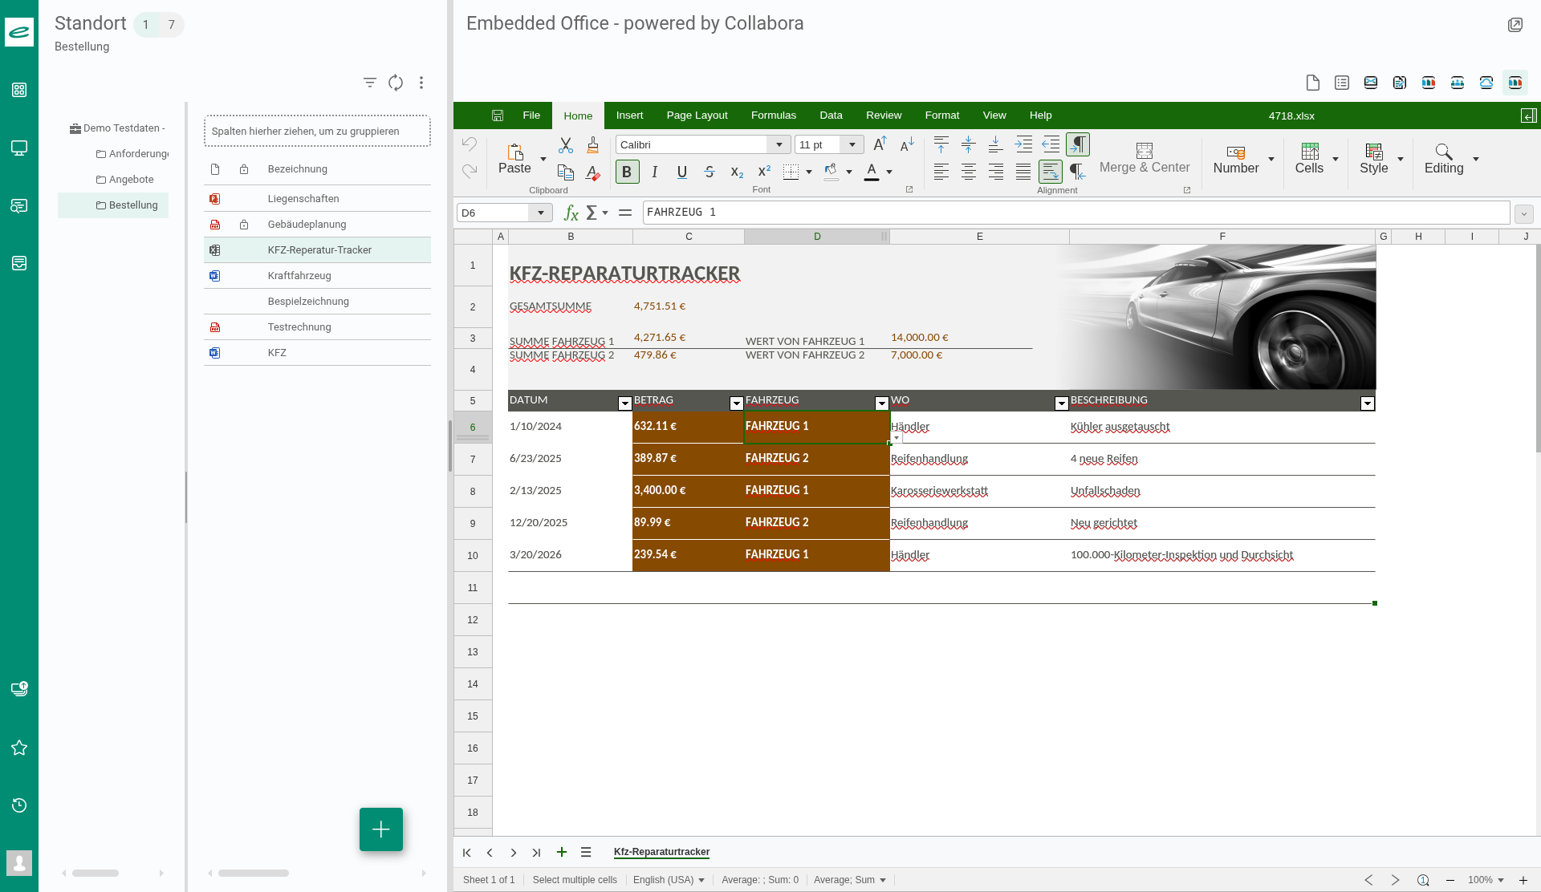Open Kraftfahrzeug document in list
This screenshot has width=1541, height=892.
coord(299,276)
